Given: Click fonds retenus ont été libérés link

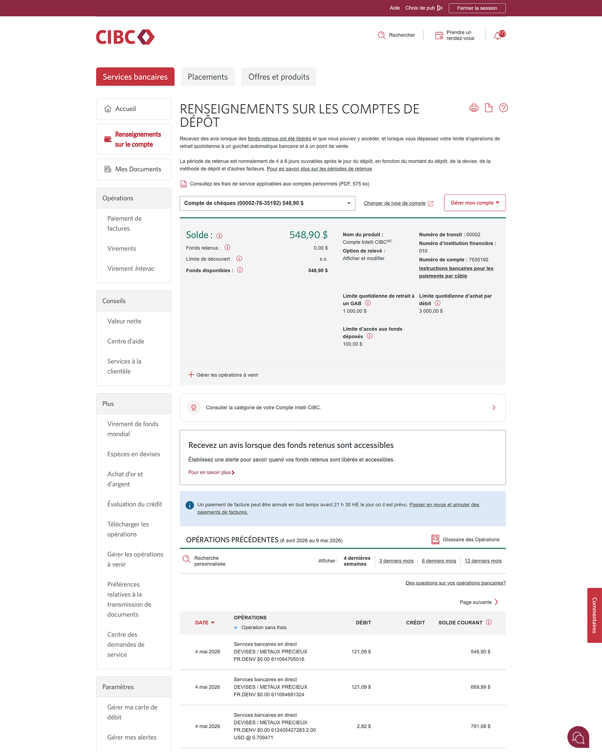Looking at the screenshot, I should click(279, 139).
